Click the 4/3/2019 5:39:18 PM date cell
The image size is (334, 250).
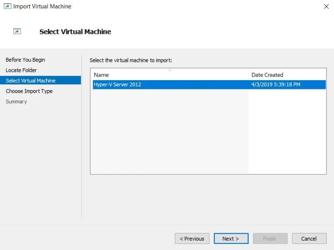pos(276,84)
